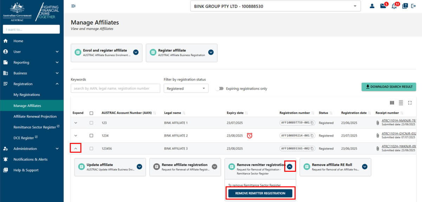Check the box for BINK AFFILIATE 2
This screenshot has width=422, height=202.
91,136
